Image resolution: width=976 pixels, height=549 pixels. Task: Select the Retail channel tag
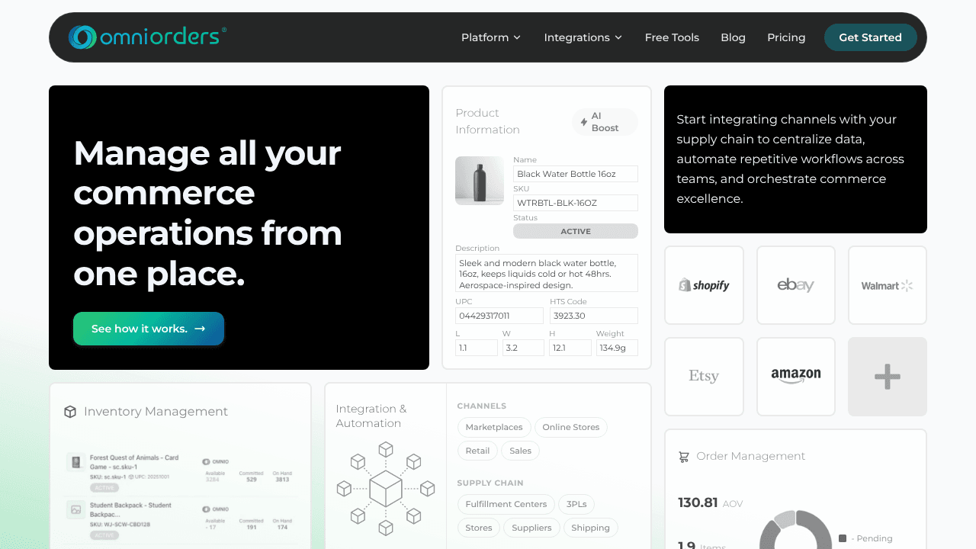click(x=477, y=451)
